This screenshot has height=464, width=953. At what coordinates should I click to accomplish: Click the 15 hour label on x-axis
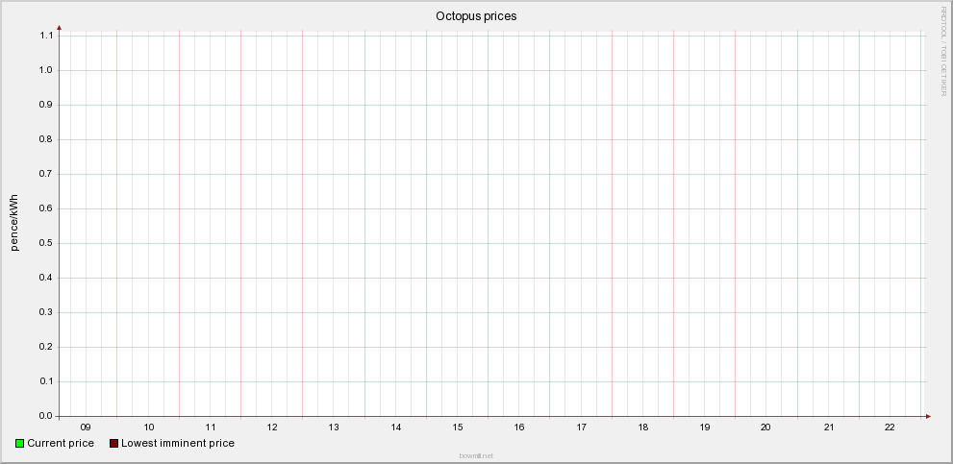tap(458, 427)
